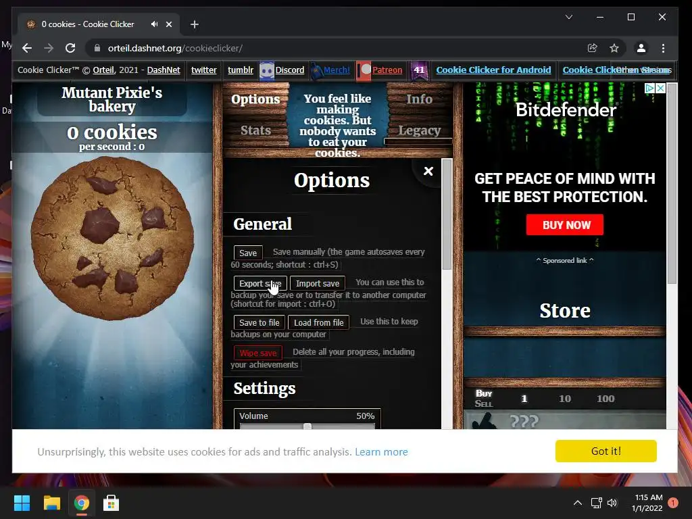The height and width of the screenshot is (519, 692).
Task: Open the Chrome profile menu
Action: pyautogui.click(x=641, y=48)
